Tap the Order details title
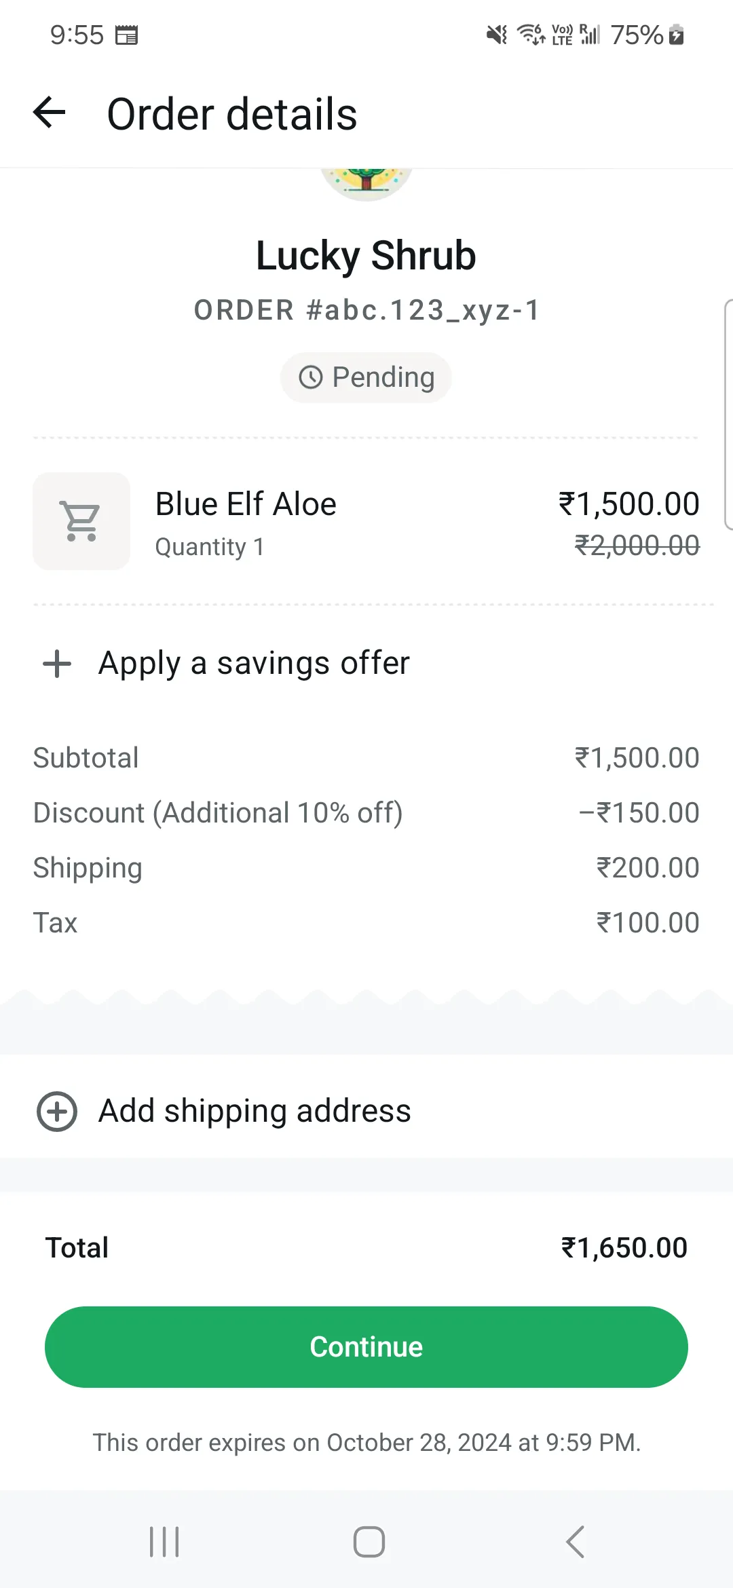 (x=232, y=114)
